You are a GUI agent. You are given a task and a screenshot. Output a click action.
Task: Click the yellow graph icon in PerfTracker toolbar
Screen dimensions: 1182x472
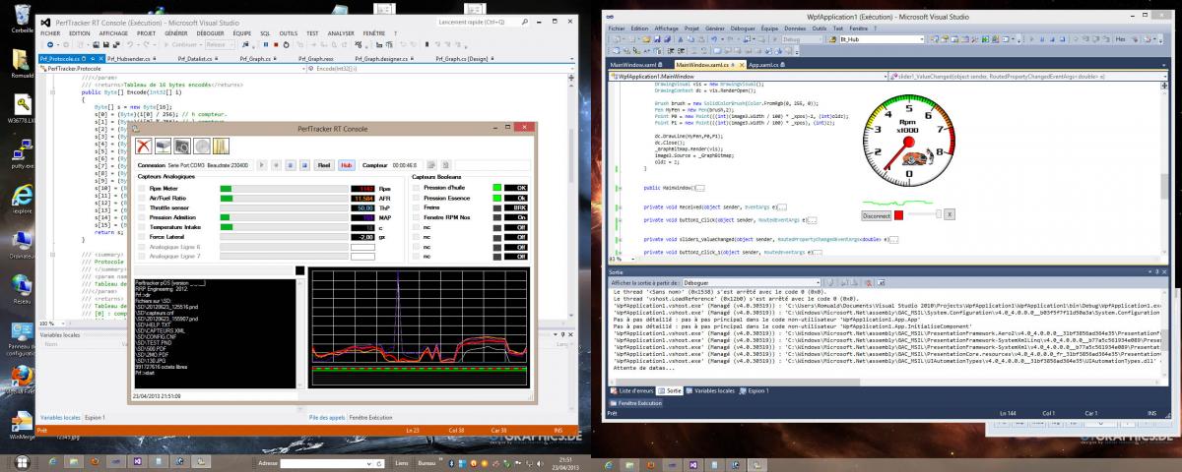(x=221, y=146)
